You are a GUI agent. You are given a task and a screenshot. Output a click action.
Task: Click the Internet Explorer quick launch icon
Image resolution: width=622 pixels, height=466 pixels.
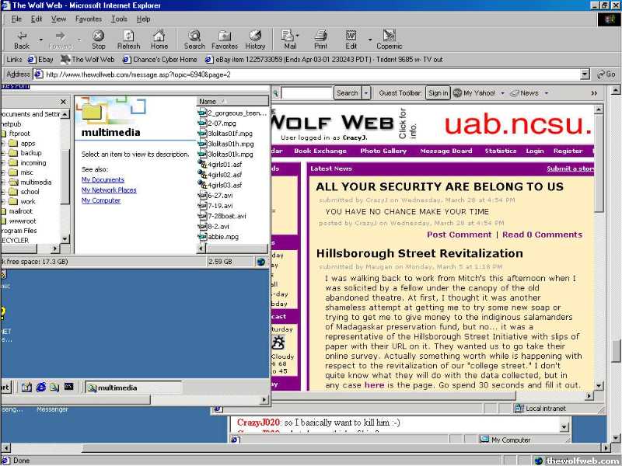click(40, 387)
